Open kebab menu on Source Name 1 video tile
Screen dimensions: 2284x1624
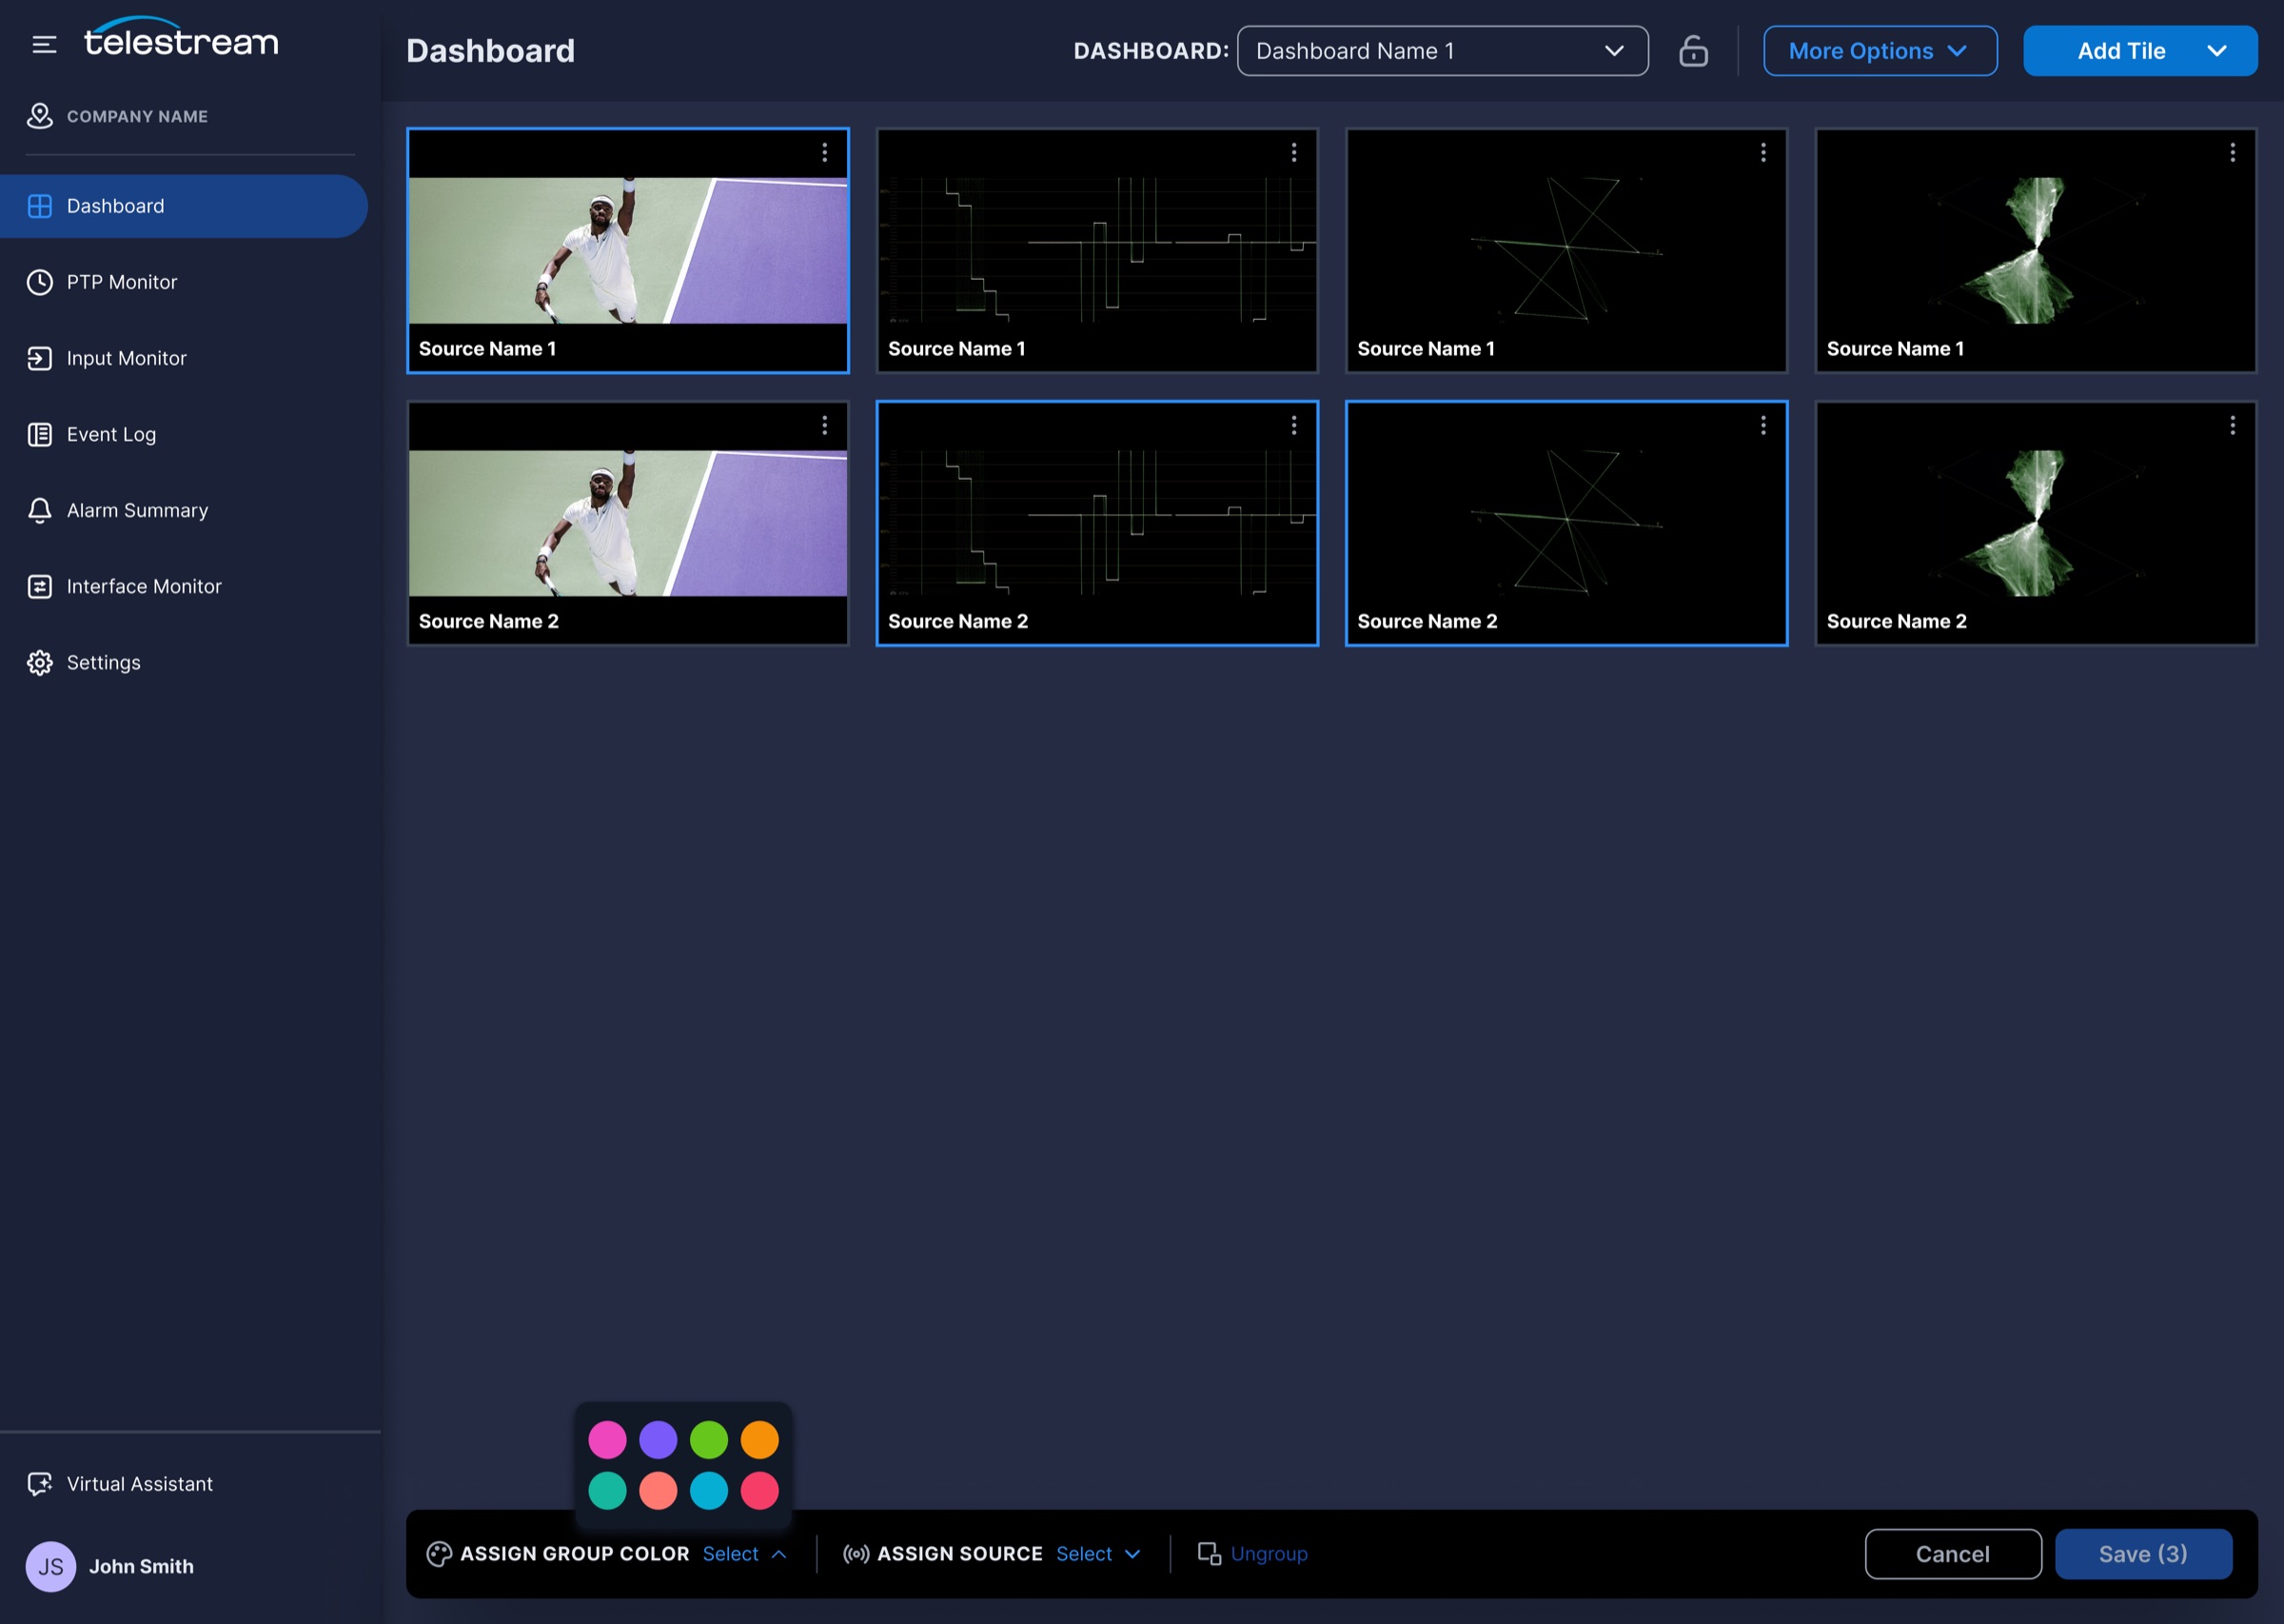(x=825, y=152)
